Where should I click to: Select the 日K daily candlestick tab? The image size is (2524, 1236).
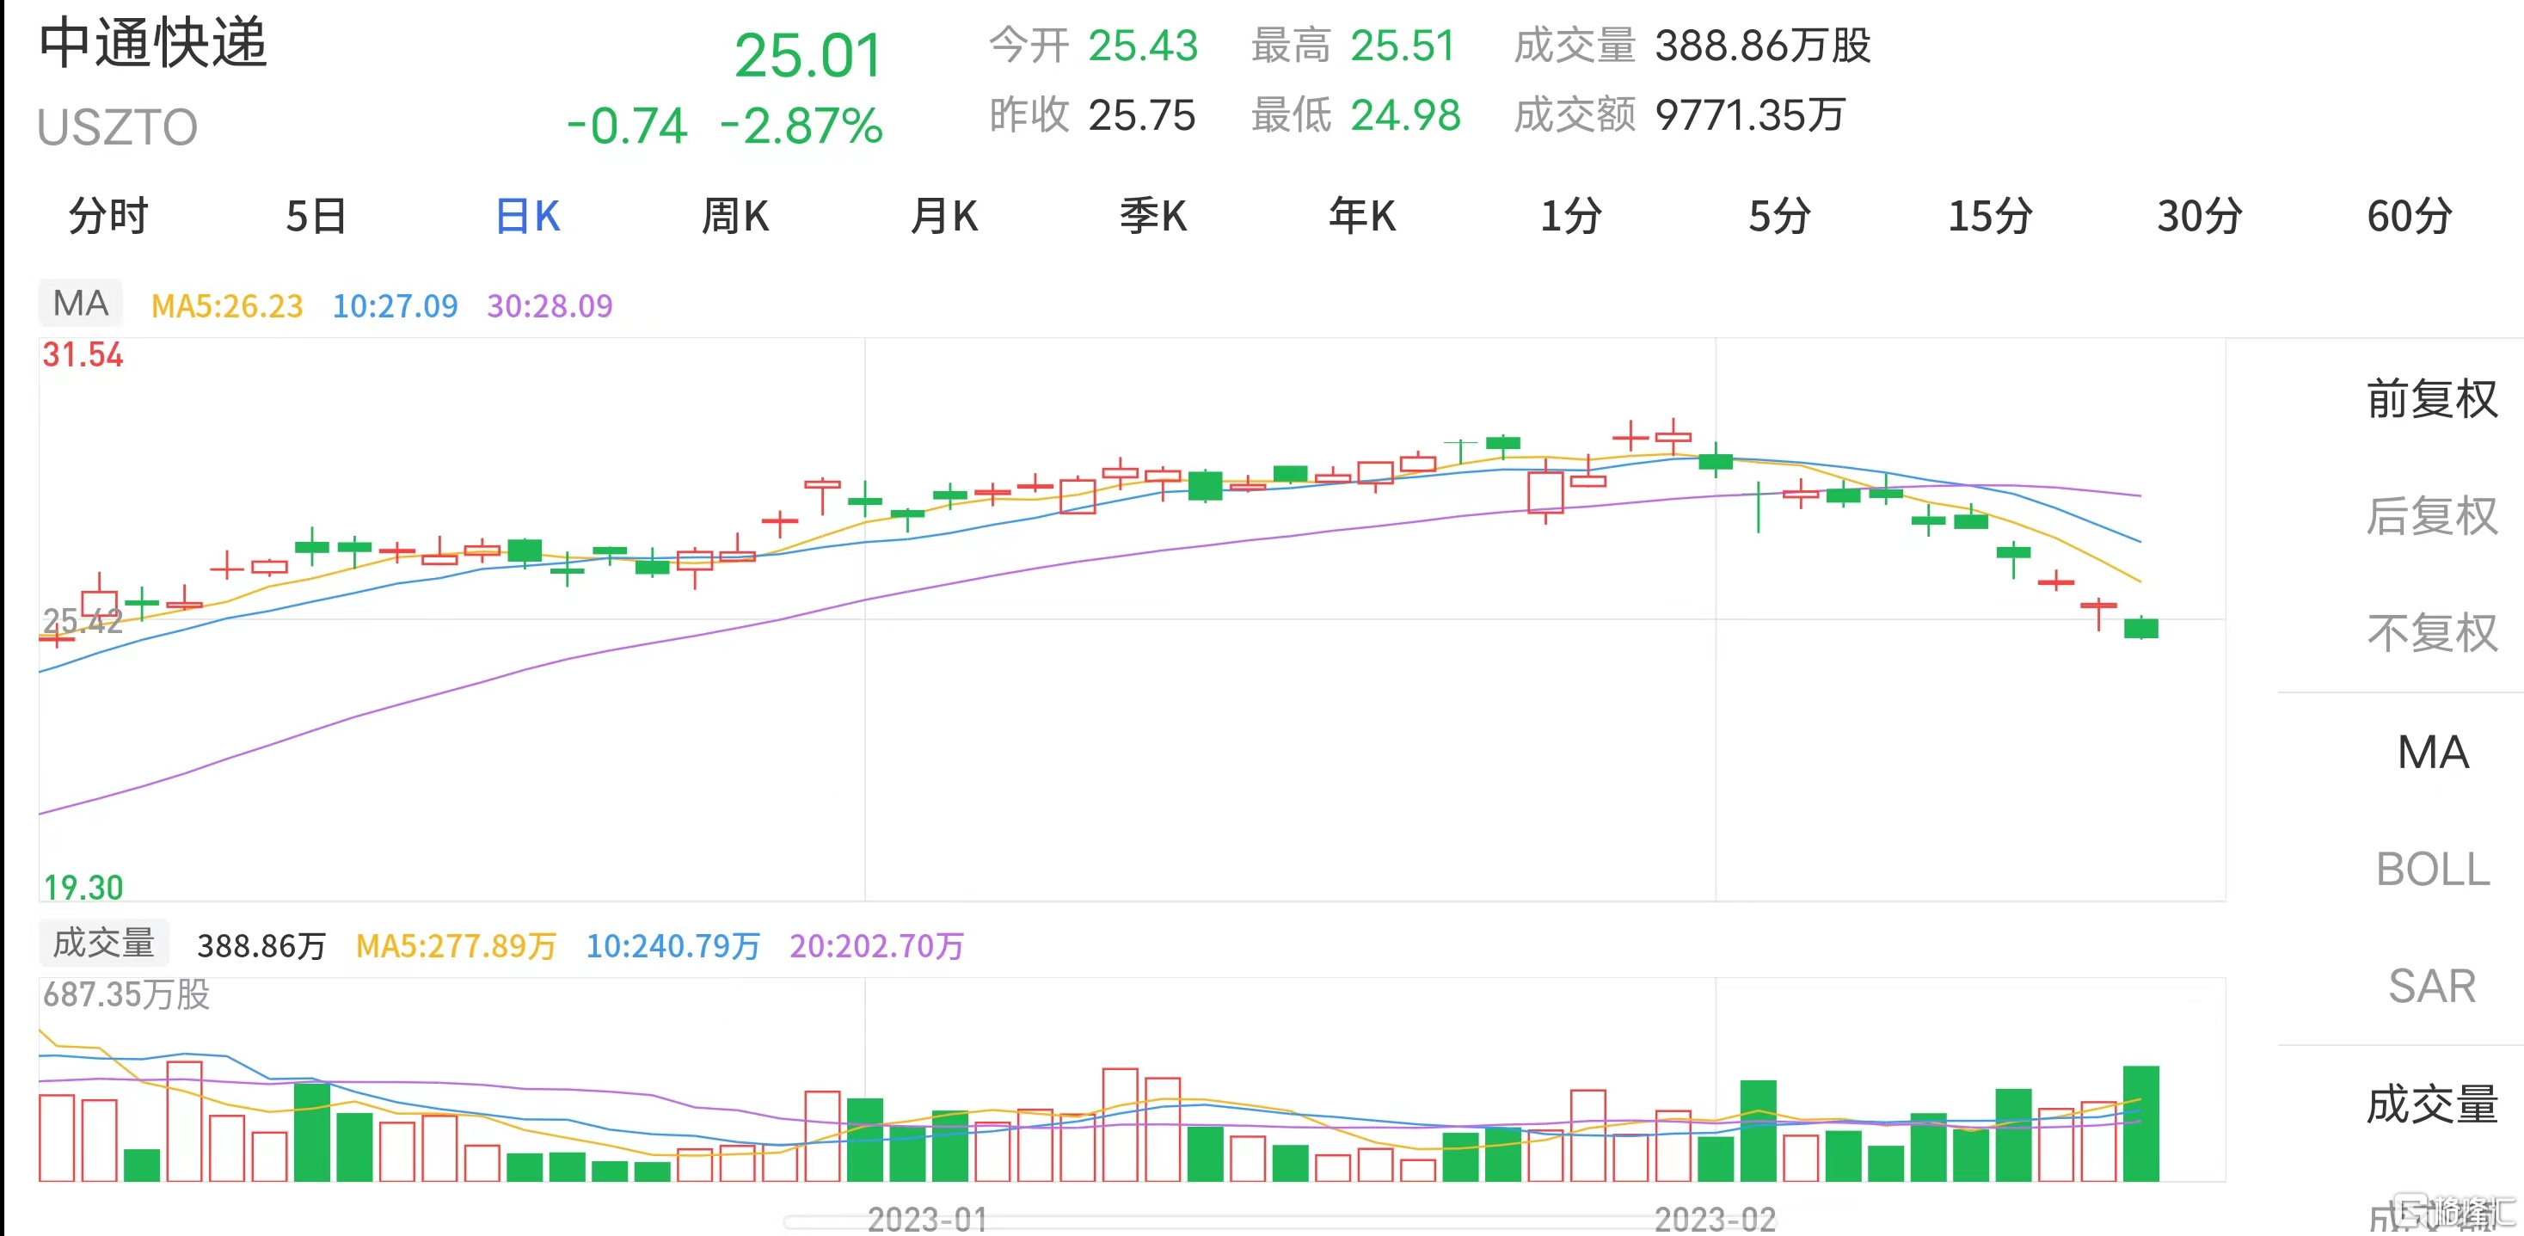527,216
